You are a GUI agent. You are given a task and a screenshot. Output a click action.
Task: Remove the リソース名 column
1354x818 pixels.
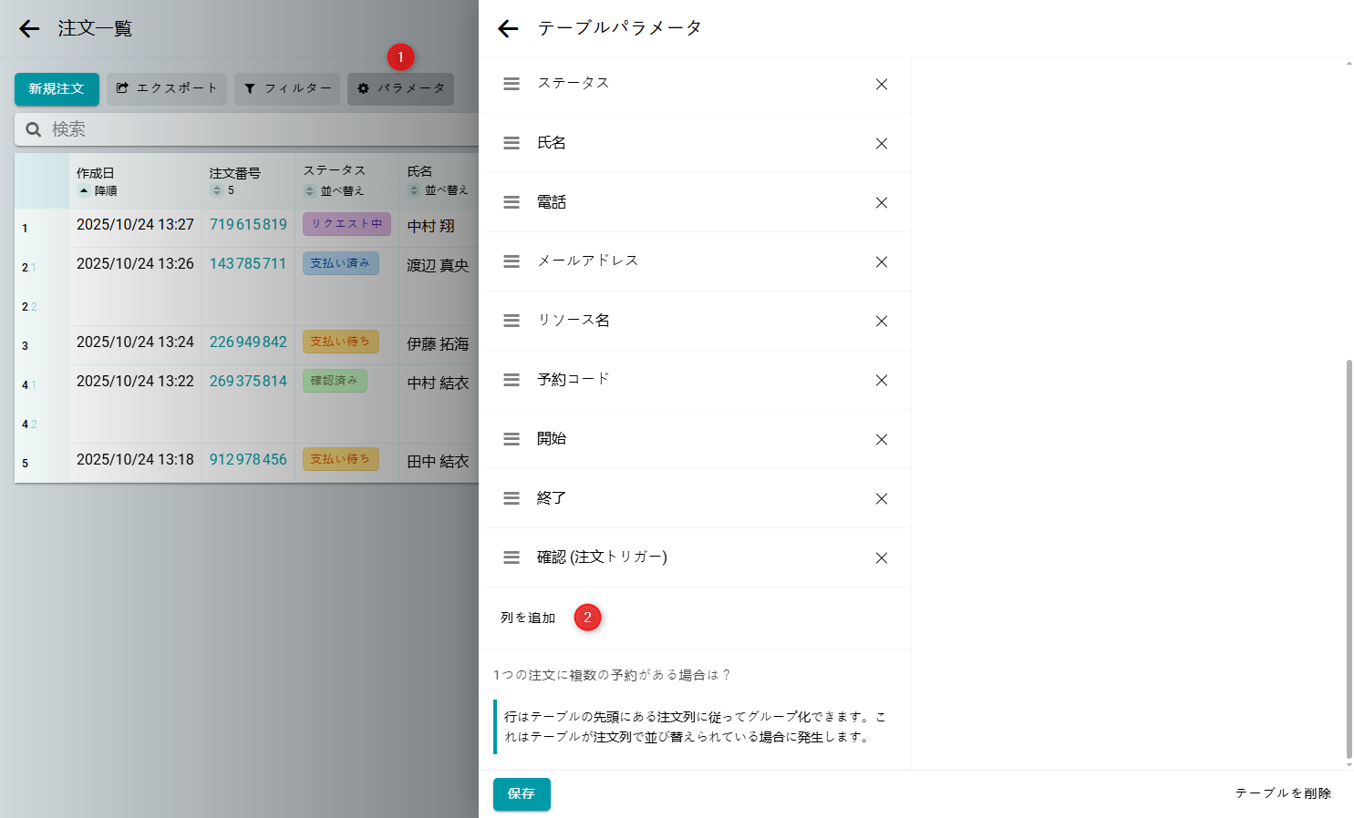[x=882, y=321]
